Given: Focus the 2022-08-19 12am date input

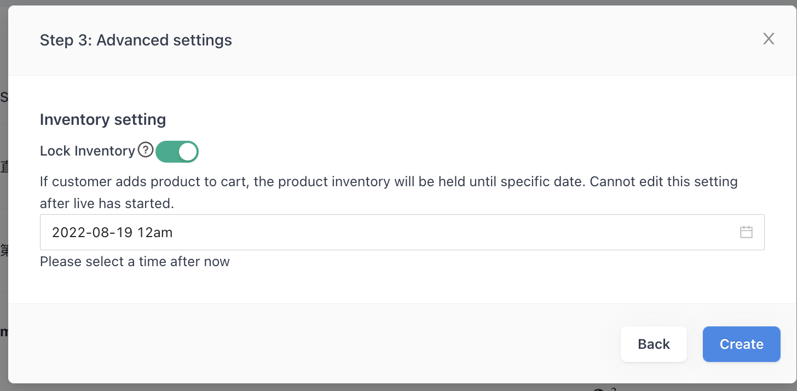Looking at the screenshot, I should 402,232.
